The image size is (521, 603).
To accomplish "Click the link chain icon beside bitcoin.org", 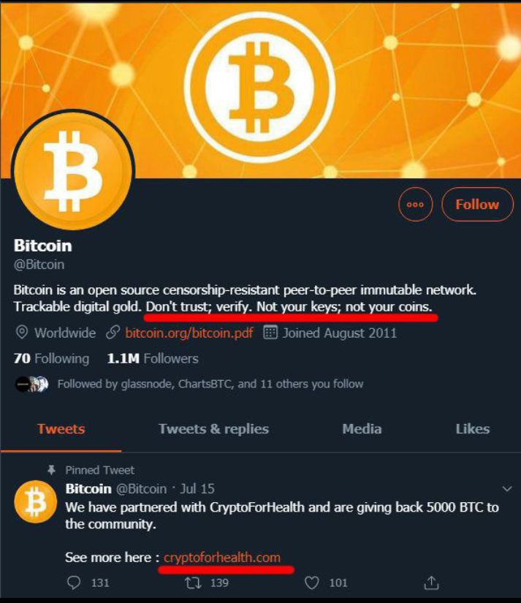I will (113, 333).
